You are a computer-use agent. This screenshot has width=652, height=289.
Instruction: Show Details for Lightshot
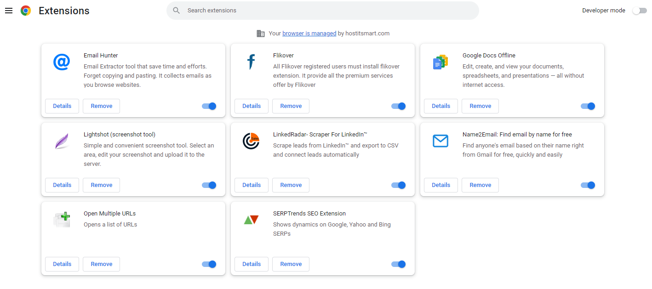[x=62, y=185]
